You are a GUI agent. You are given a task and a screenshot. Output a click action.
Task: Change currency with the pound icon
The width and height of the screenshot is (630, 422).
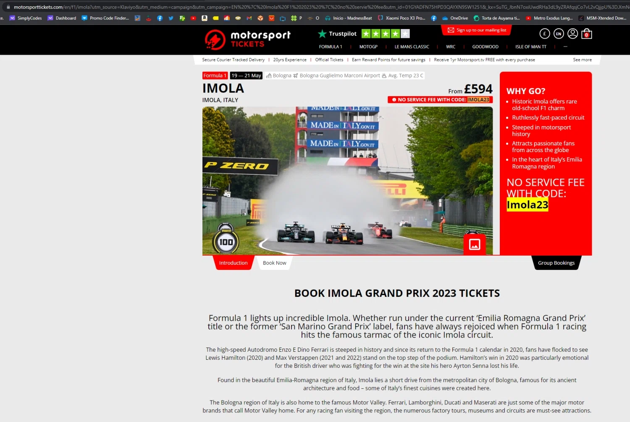544,34
